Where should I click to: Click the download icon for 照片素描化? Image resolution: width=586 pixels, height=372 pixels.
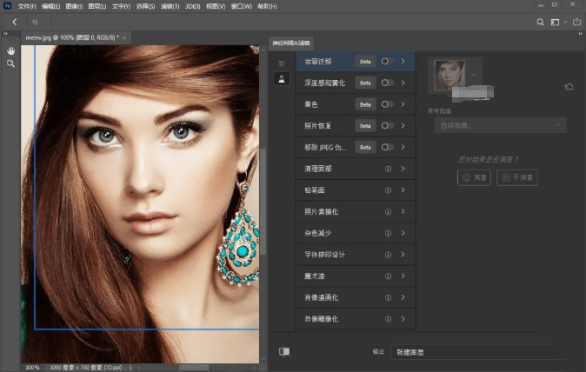click(389, 212)
